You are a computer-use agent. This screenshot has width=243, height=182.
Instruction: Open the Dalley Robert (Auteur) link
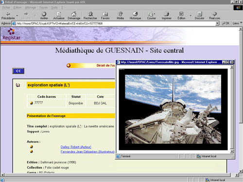[x=76, y=147]
